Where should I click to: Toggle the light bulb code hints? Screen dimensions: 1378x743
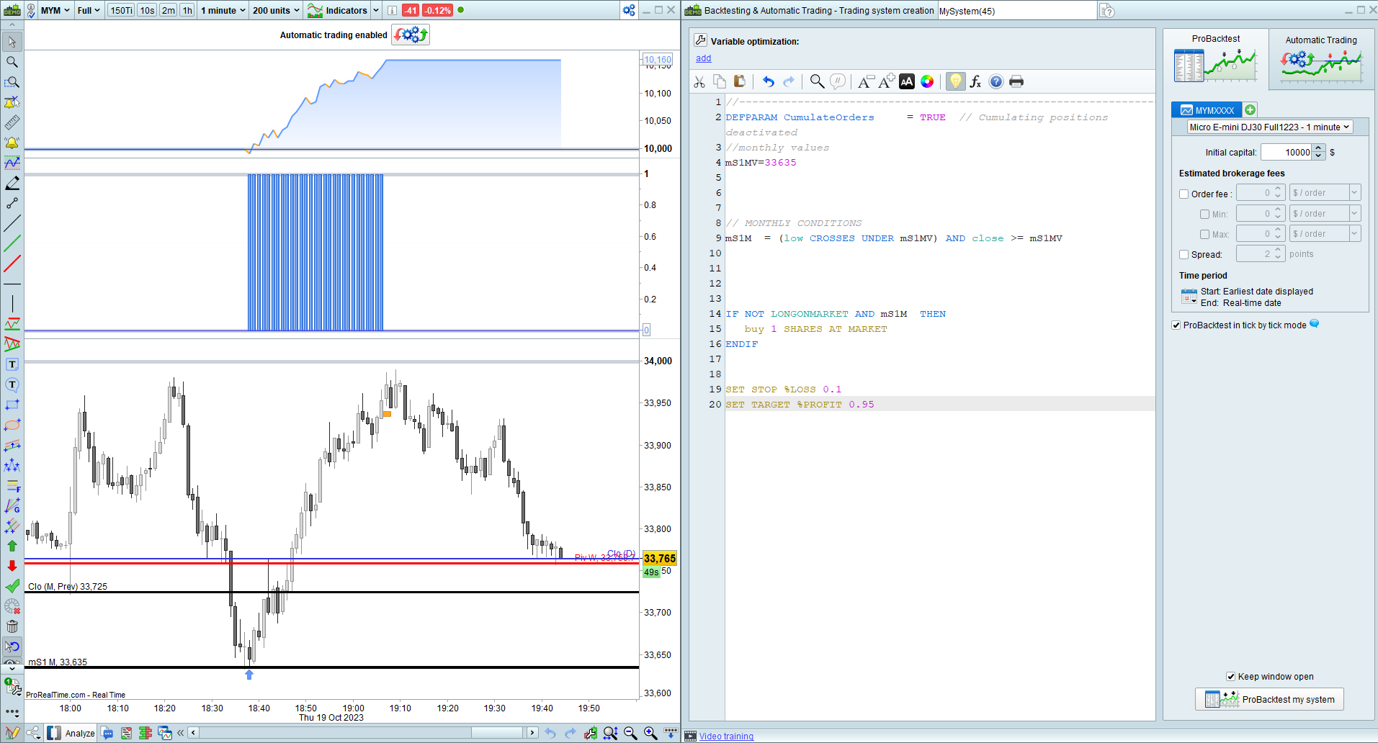click(x=955, y=81)
